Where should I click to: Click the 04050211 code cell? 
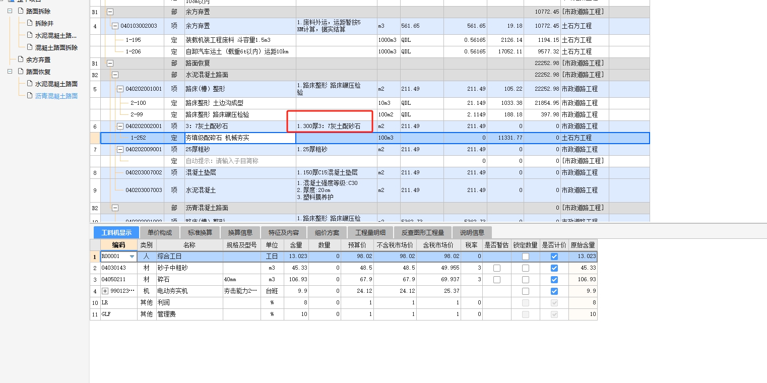tap(118, 280)
